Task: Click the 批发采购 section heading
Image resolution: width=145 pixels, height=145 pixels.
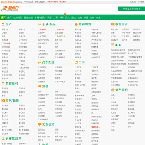Action: [121, 90]
